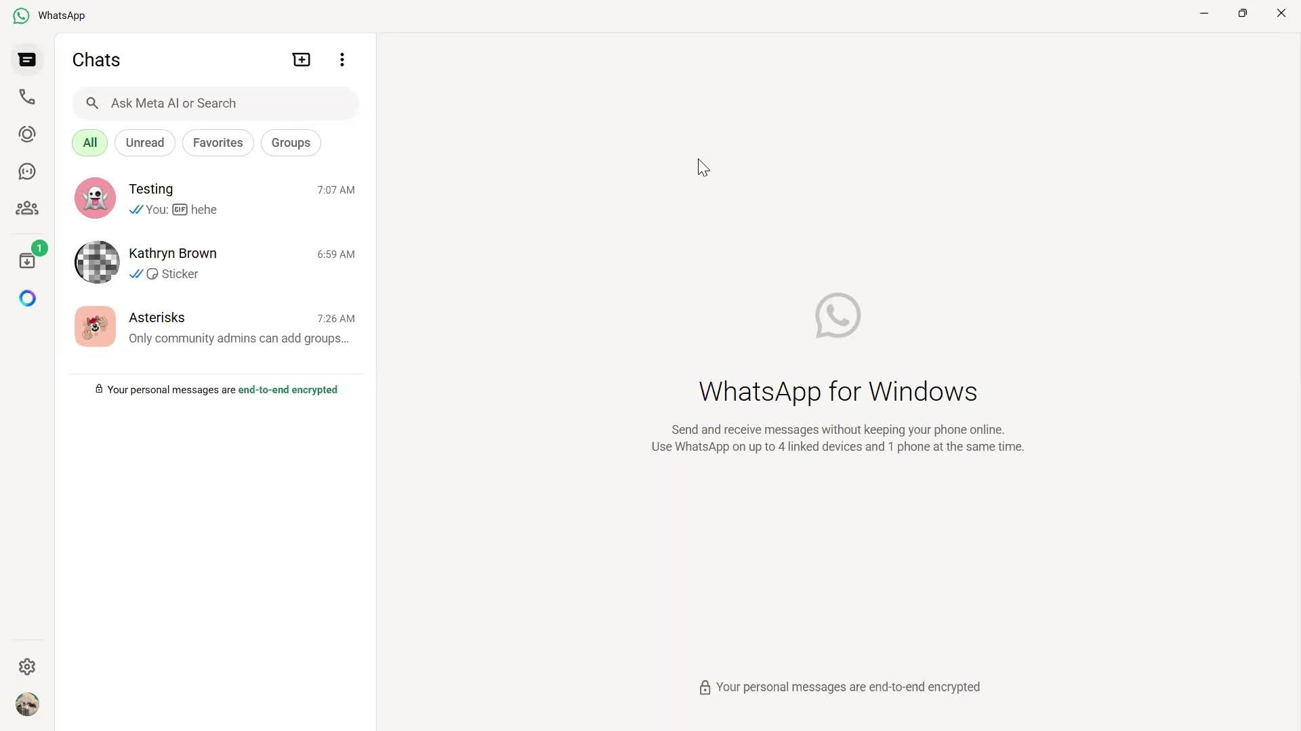The width and height of the screenshot is (1301, 731).
Task: Filter the chat list by Groups
Action: tap(290, 142)
